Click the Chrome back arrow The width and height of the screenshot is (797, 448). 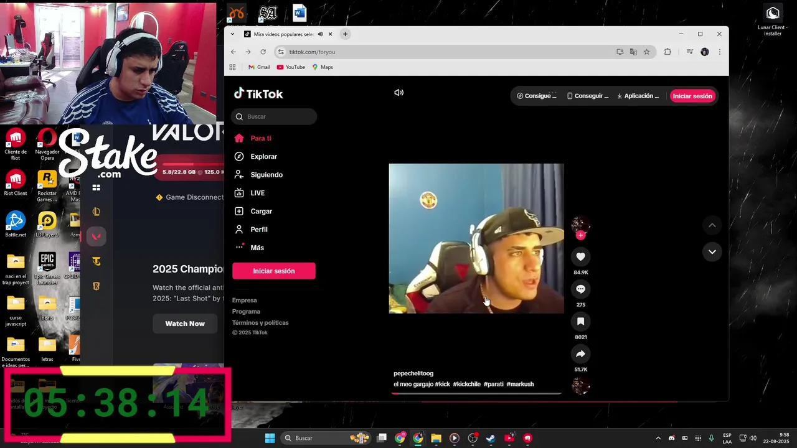233,52
